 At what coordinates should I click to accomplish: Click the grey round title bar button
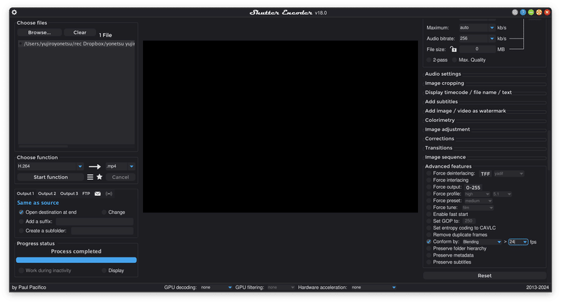point(515,12)
